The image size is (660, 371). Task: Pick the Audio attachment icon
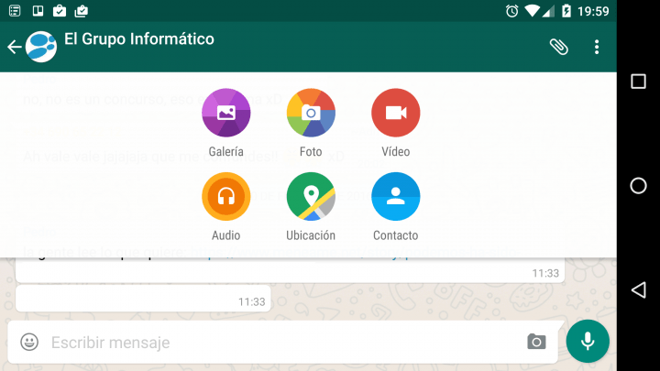(x=226, y=196)
